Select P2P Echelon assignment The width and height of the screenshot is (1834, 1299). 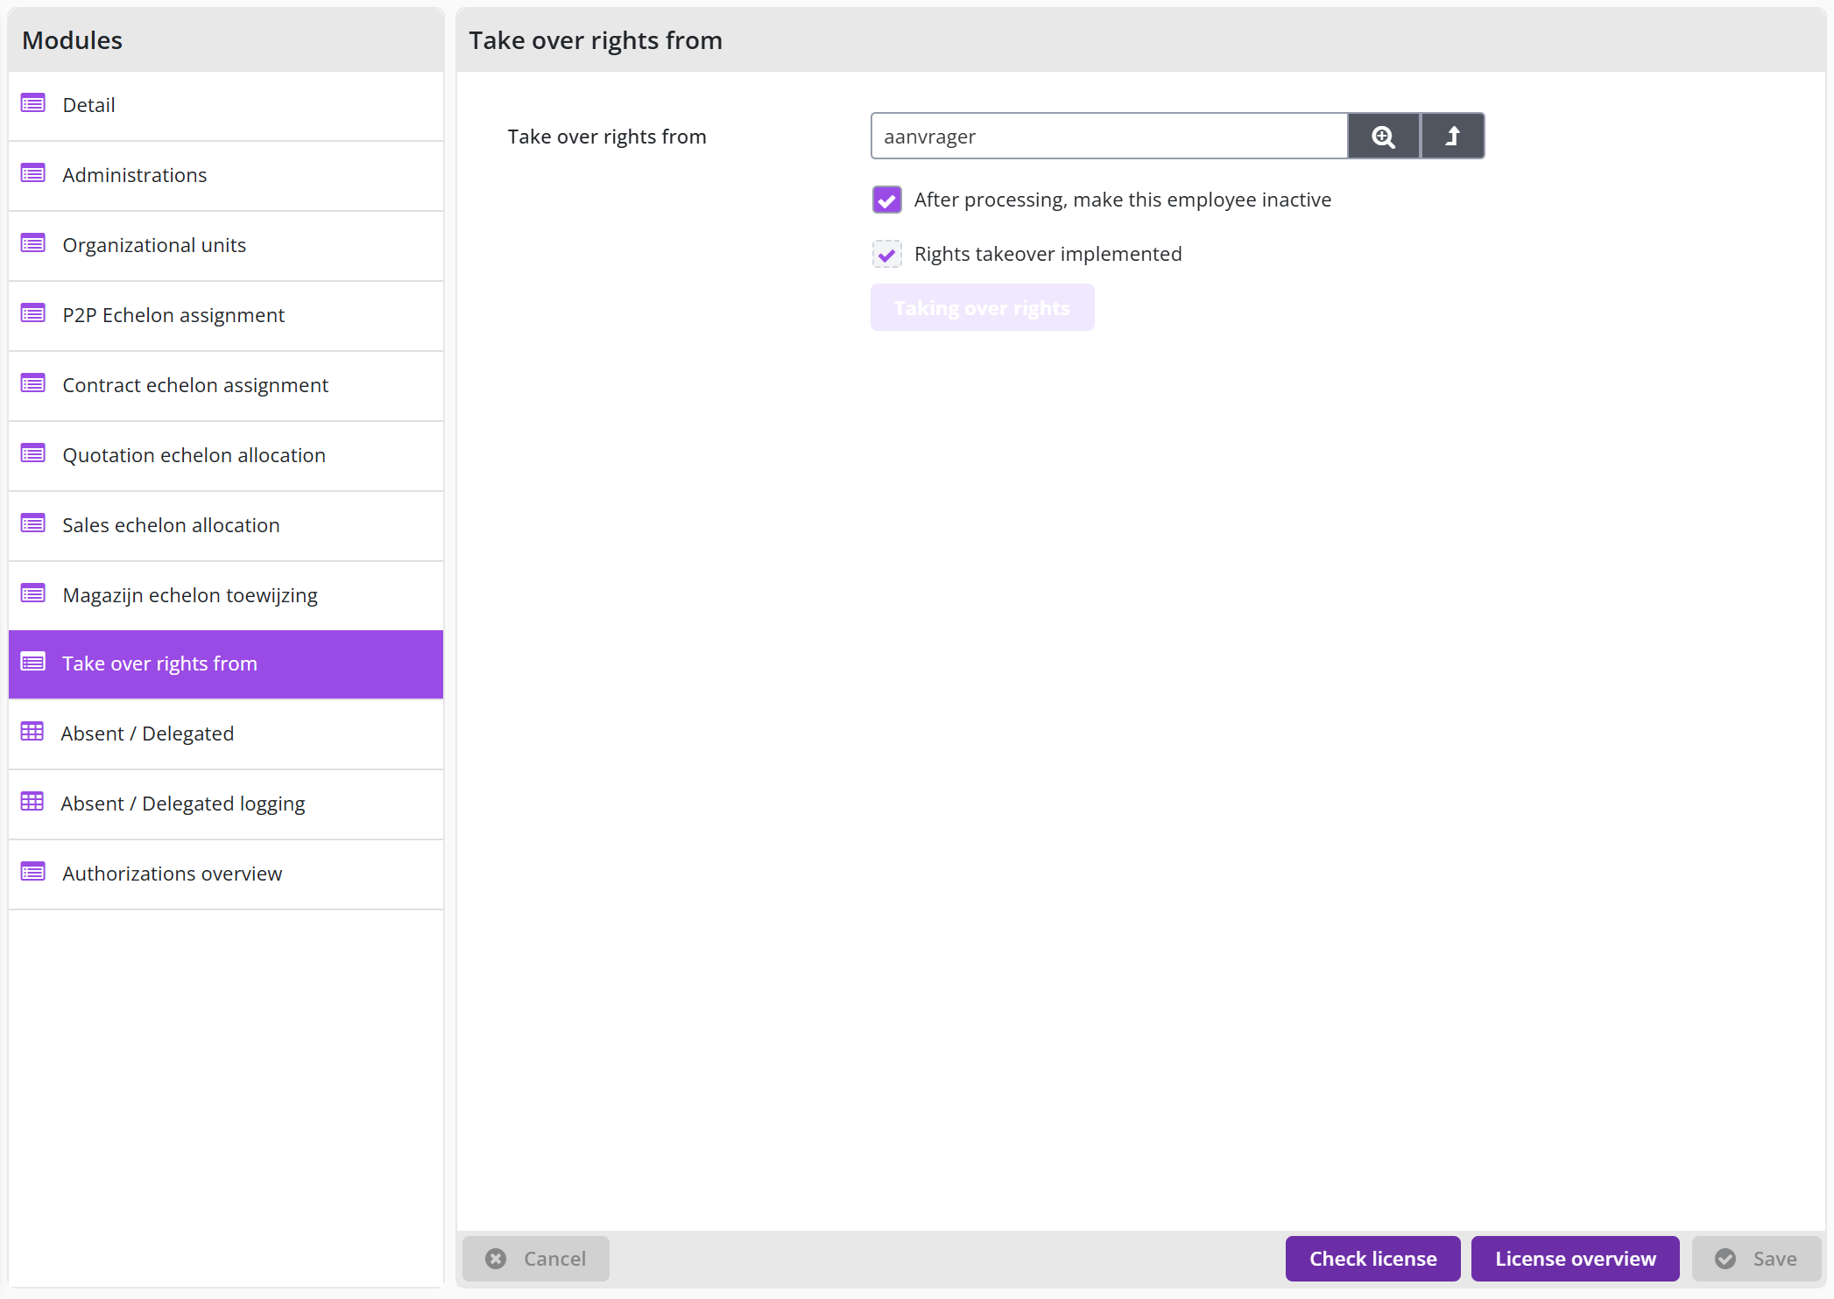[x=226, y=315]
